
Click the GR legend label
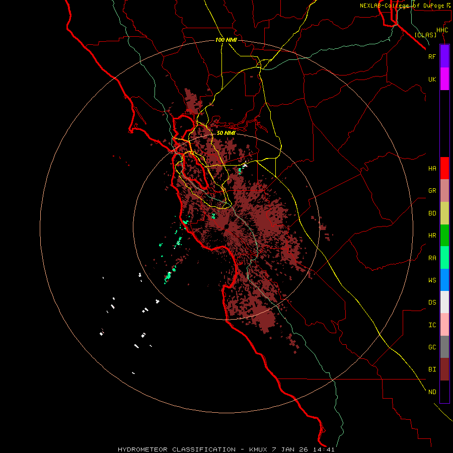click(432, 191)
